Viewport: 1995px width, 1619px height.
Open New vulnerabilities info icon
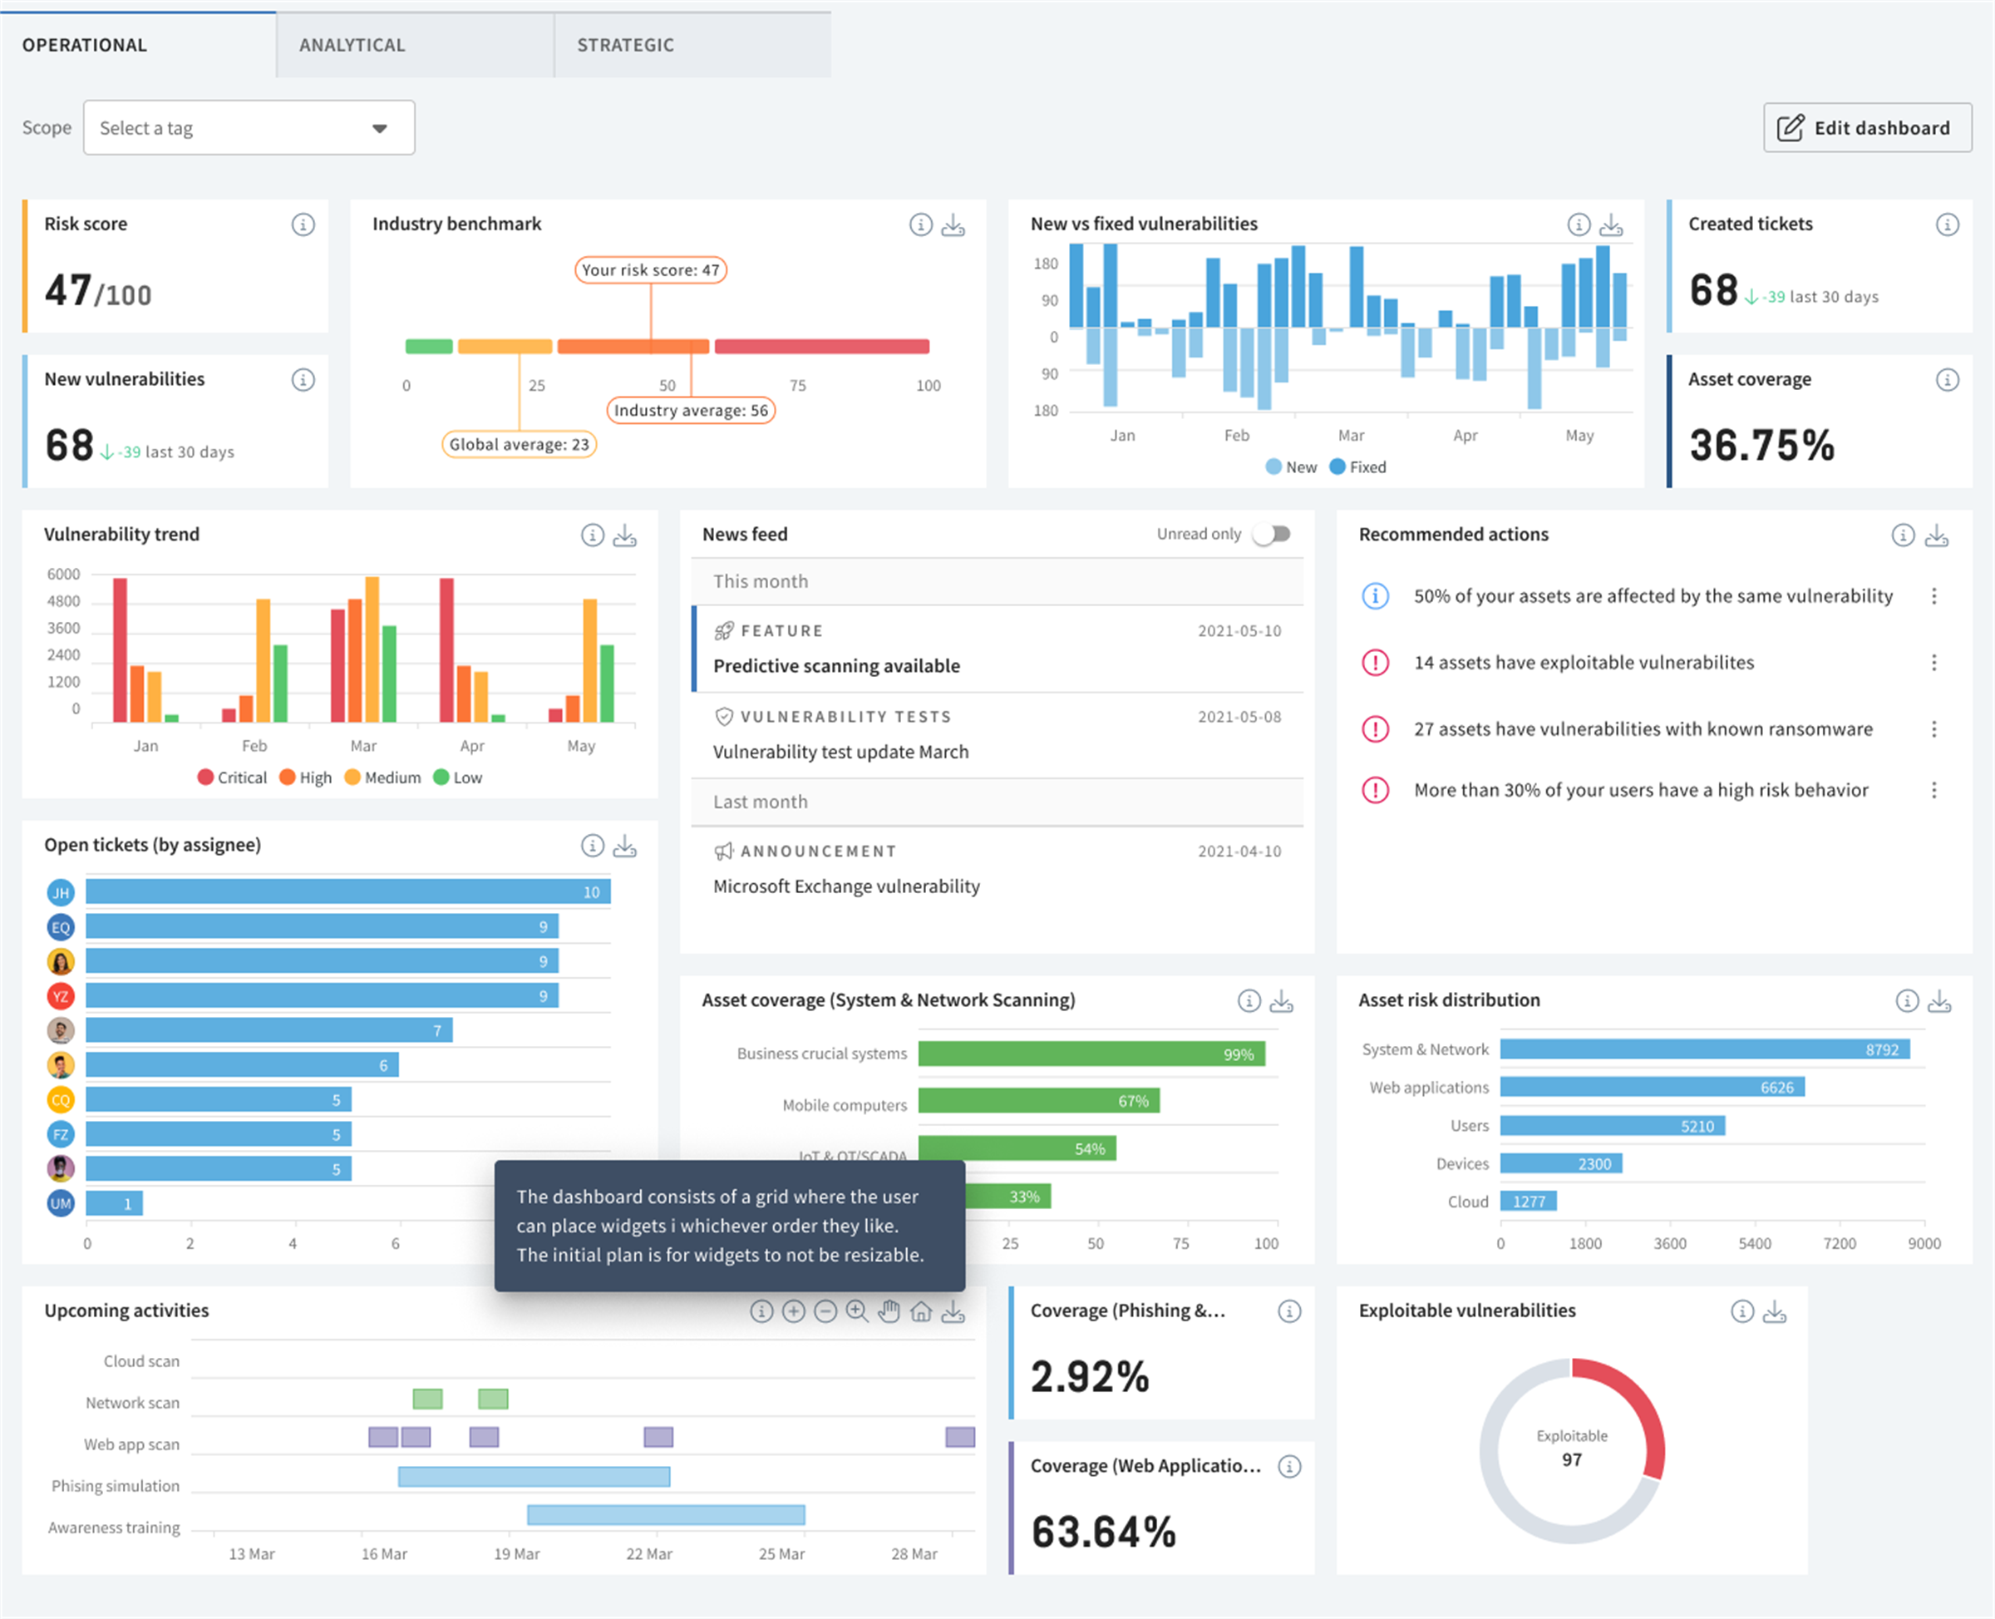click(x=303, y=381)
